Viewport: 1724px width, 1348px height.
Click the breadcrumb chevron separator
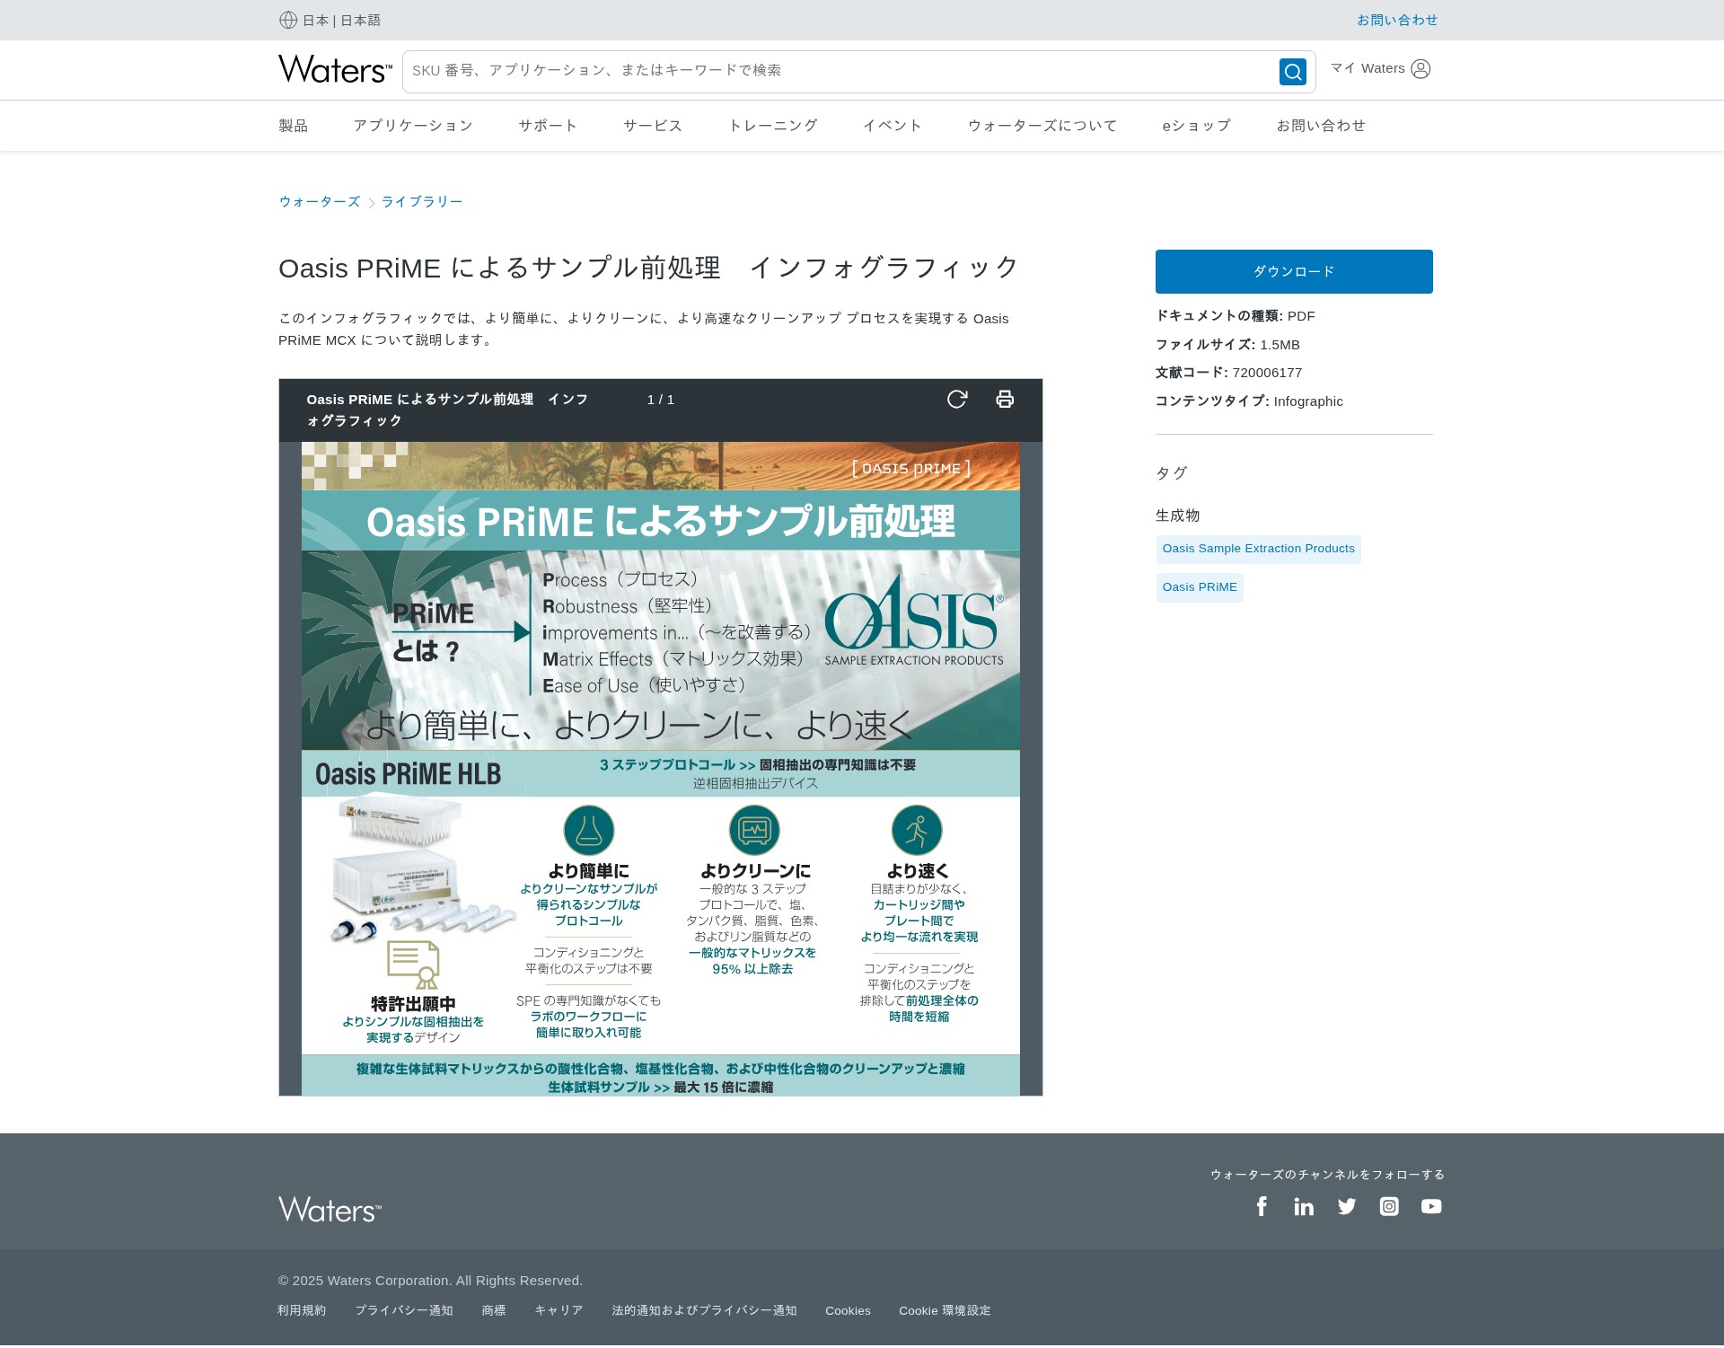[x=371, y=203]
